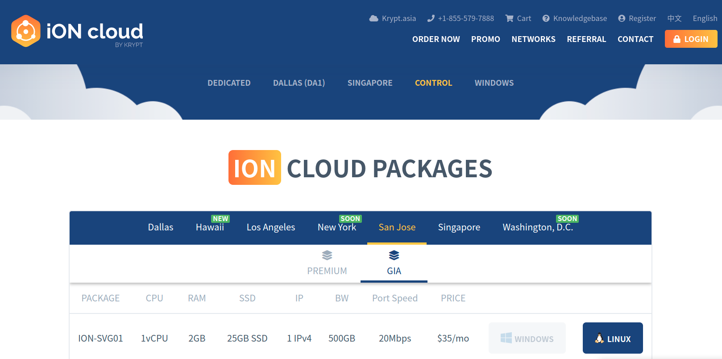
Task: Click the lock icon in the LOGIN button
Action: pyautogui.click(x=677, y=39)
